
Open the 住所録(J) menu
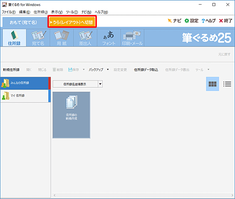pyautogui.click(x=41, y=12)
